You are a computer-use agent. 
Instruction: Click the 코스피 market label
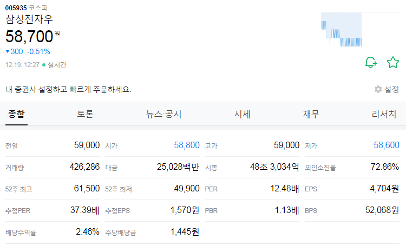38,8
